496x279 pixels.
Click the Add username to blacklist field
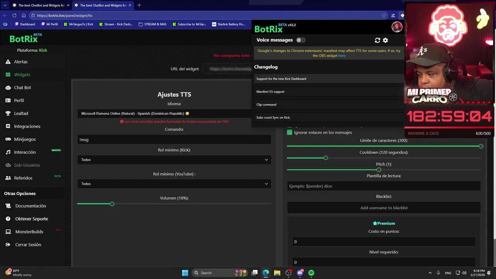point(384,208)
